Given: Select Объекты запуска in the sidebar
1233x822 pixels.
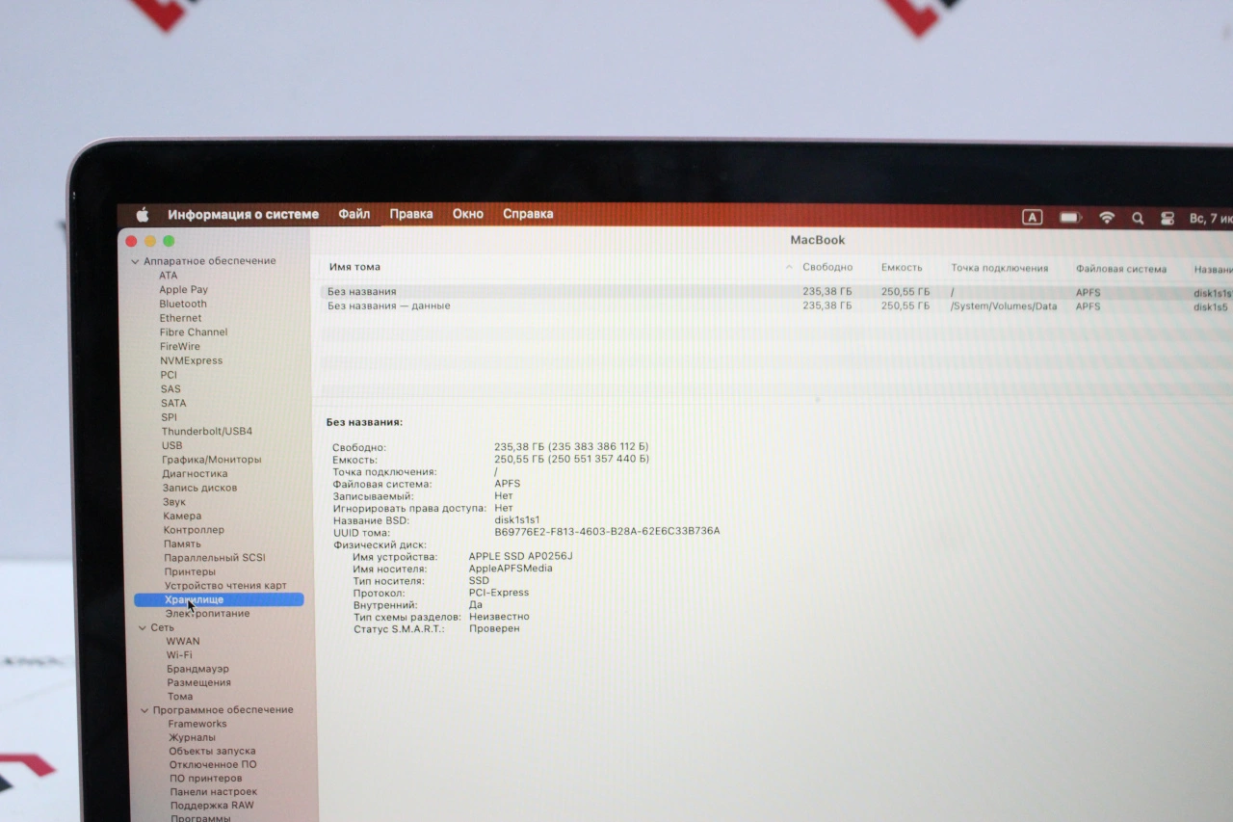Looking at the screenshot, I should click(x=212, y=751).
